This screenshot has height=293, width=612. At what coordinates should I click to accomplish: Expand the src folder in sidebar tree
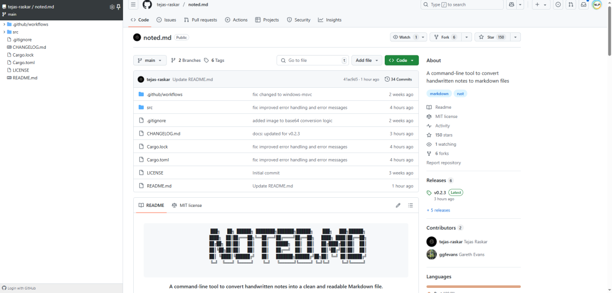point(4,32)
